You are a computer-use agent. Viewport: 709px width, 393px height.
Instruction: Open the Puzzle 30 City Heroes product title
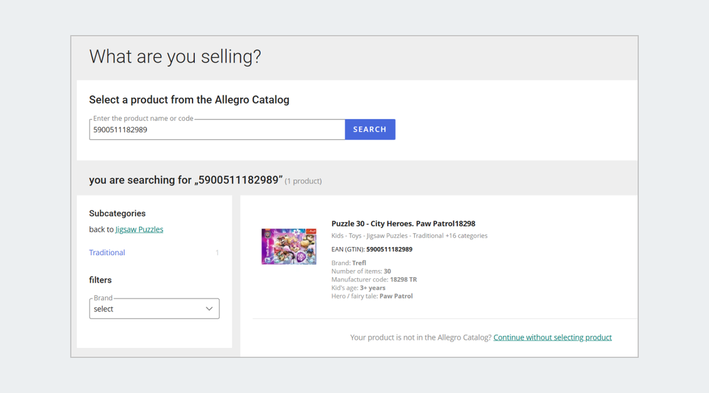pyautogui.click(x=403, y=223)
